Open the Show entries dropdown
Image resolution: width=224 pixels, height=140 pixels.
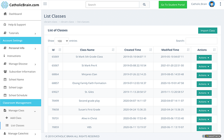pyautogui.click(x=62, y=41)
